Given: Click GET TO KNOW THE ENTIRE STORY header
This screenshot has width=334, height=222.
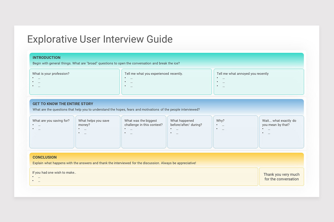Looking at the screenshot, I should [63, 104].
